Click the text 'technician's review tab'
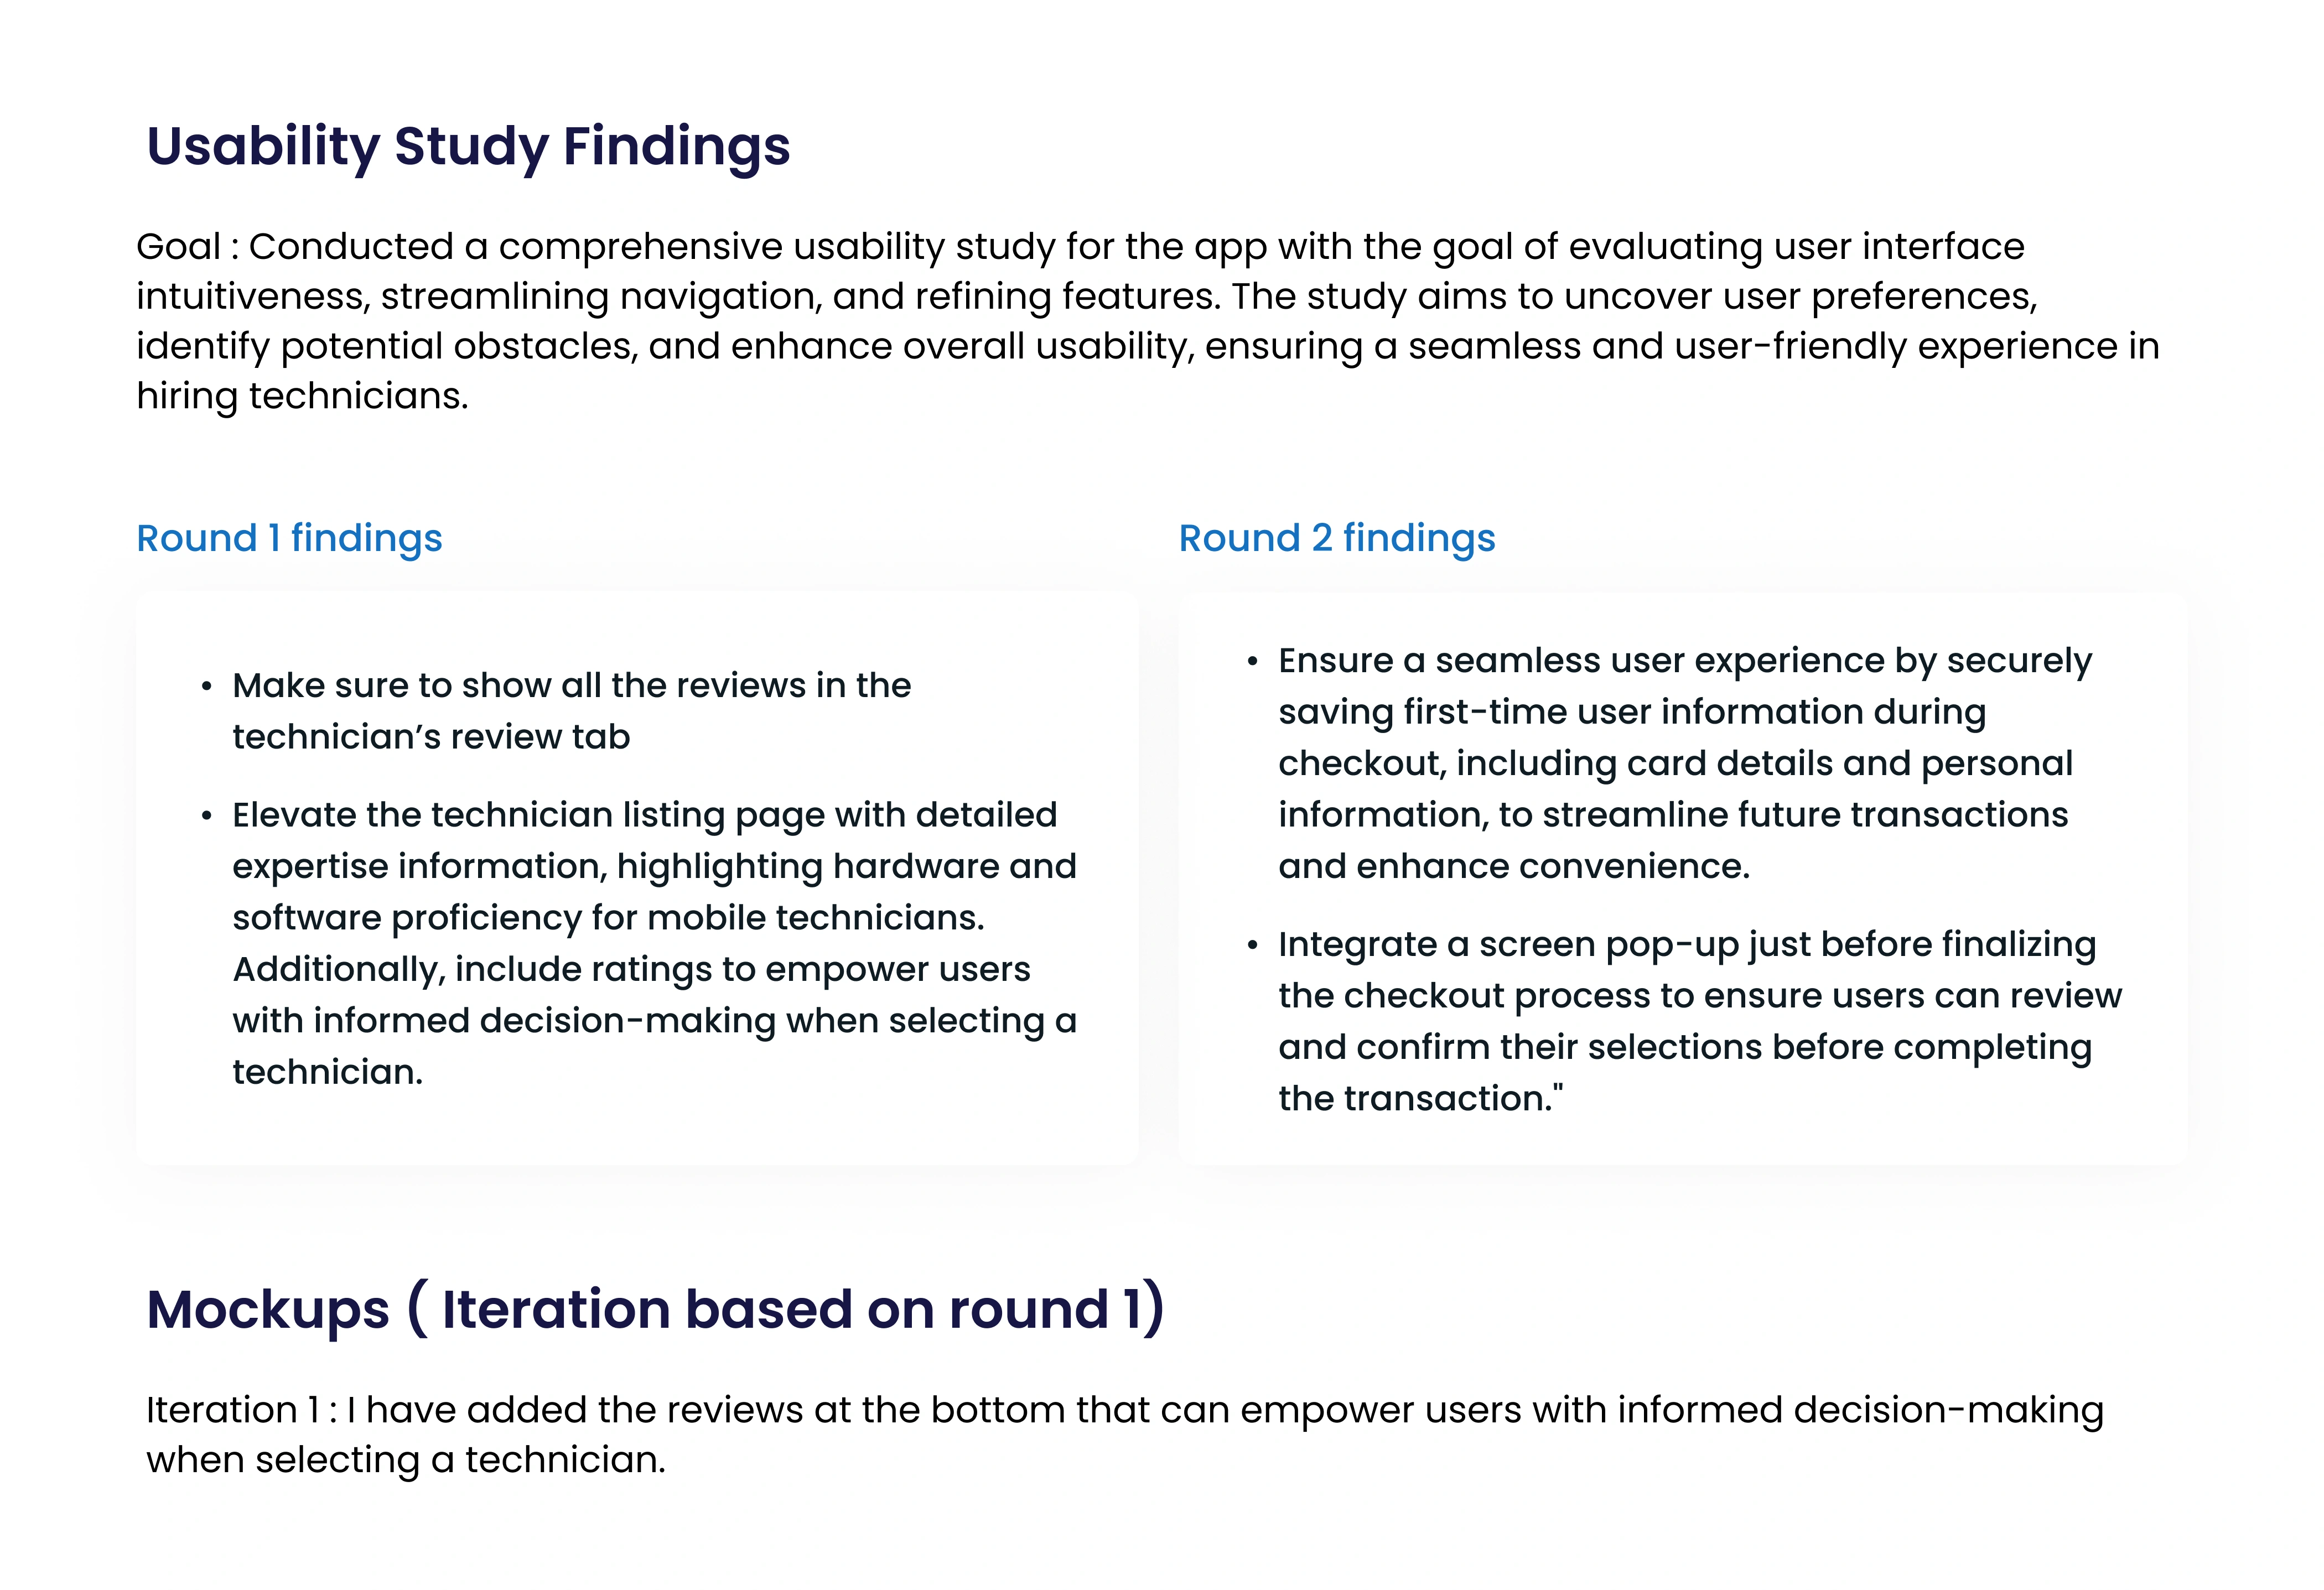The width and height of the screenshot is (2324, 1590). [431, 737]
